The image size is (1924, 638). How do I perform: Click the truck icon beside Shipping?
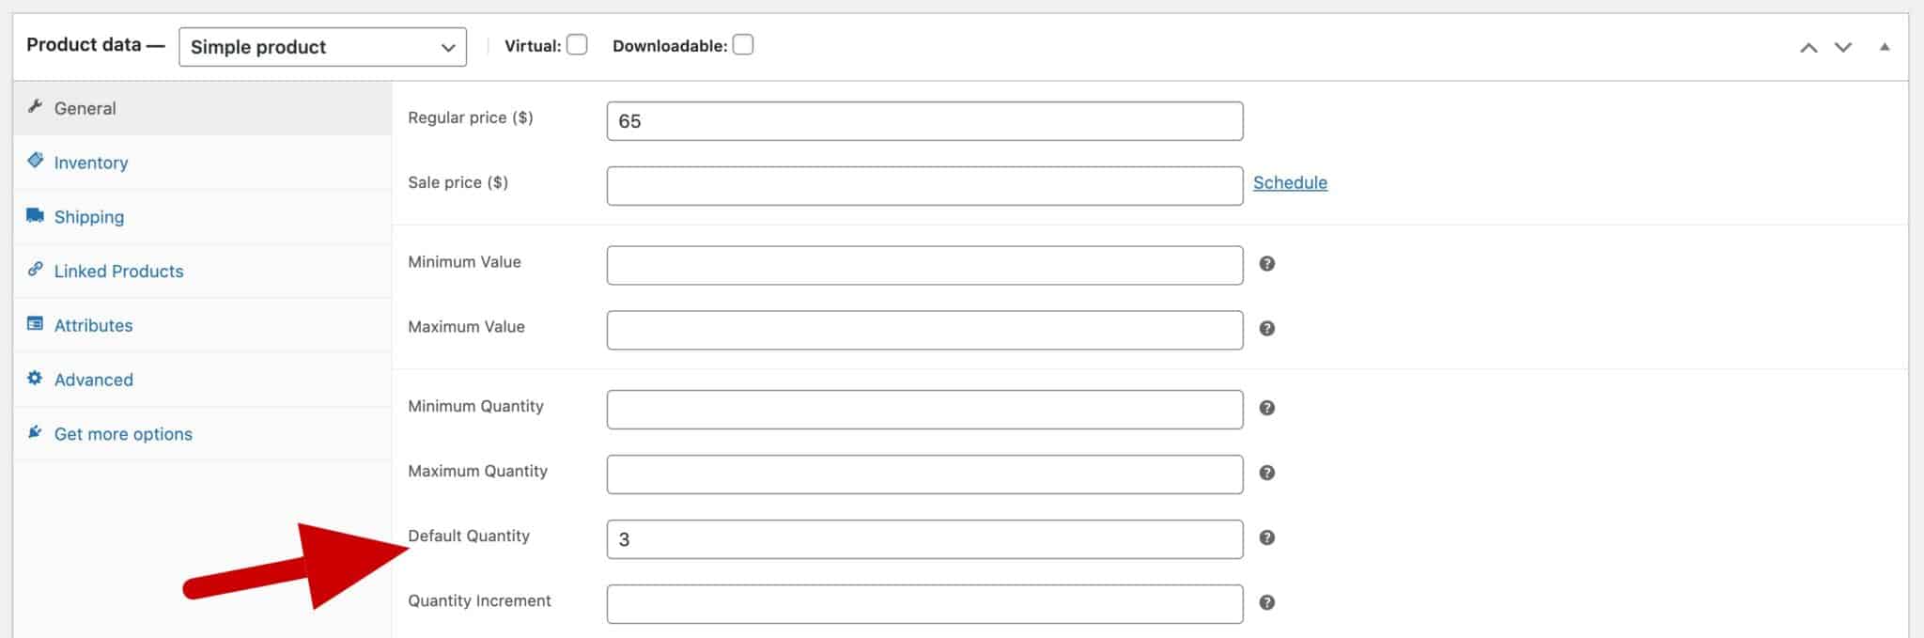[35, 215]
